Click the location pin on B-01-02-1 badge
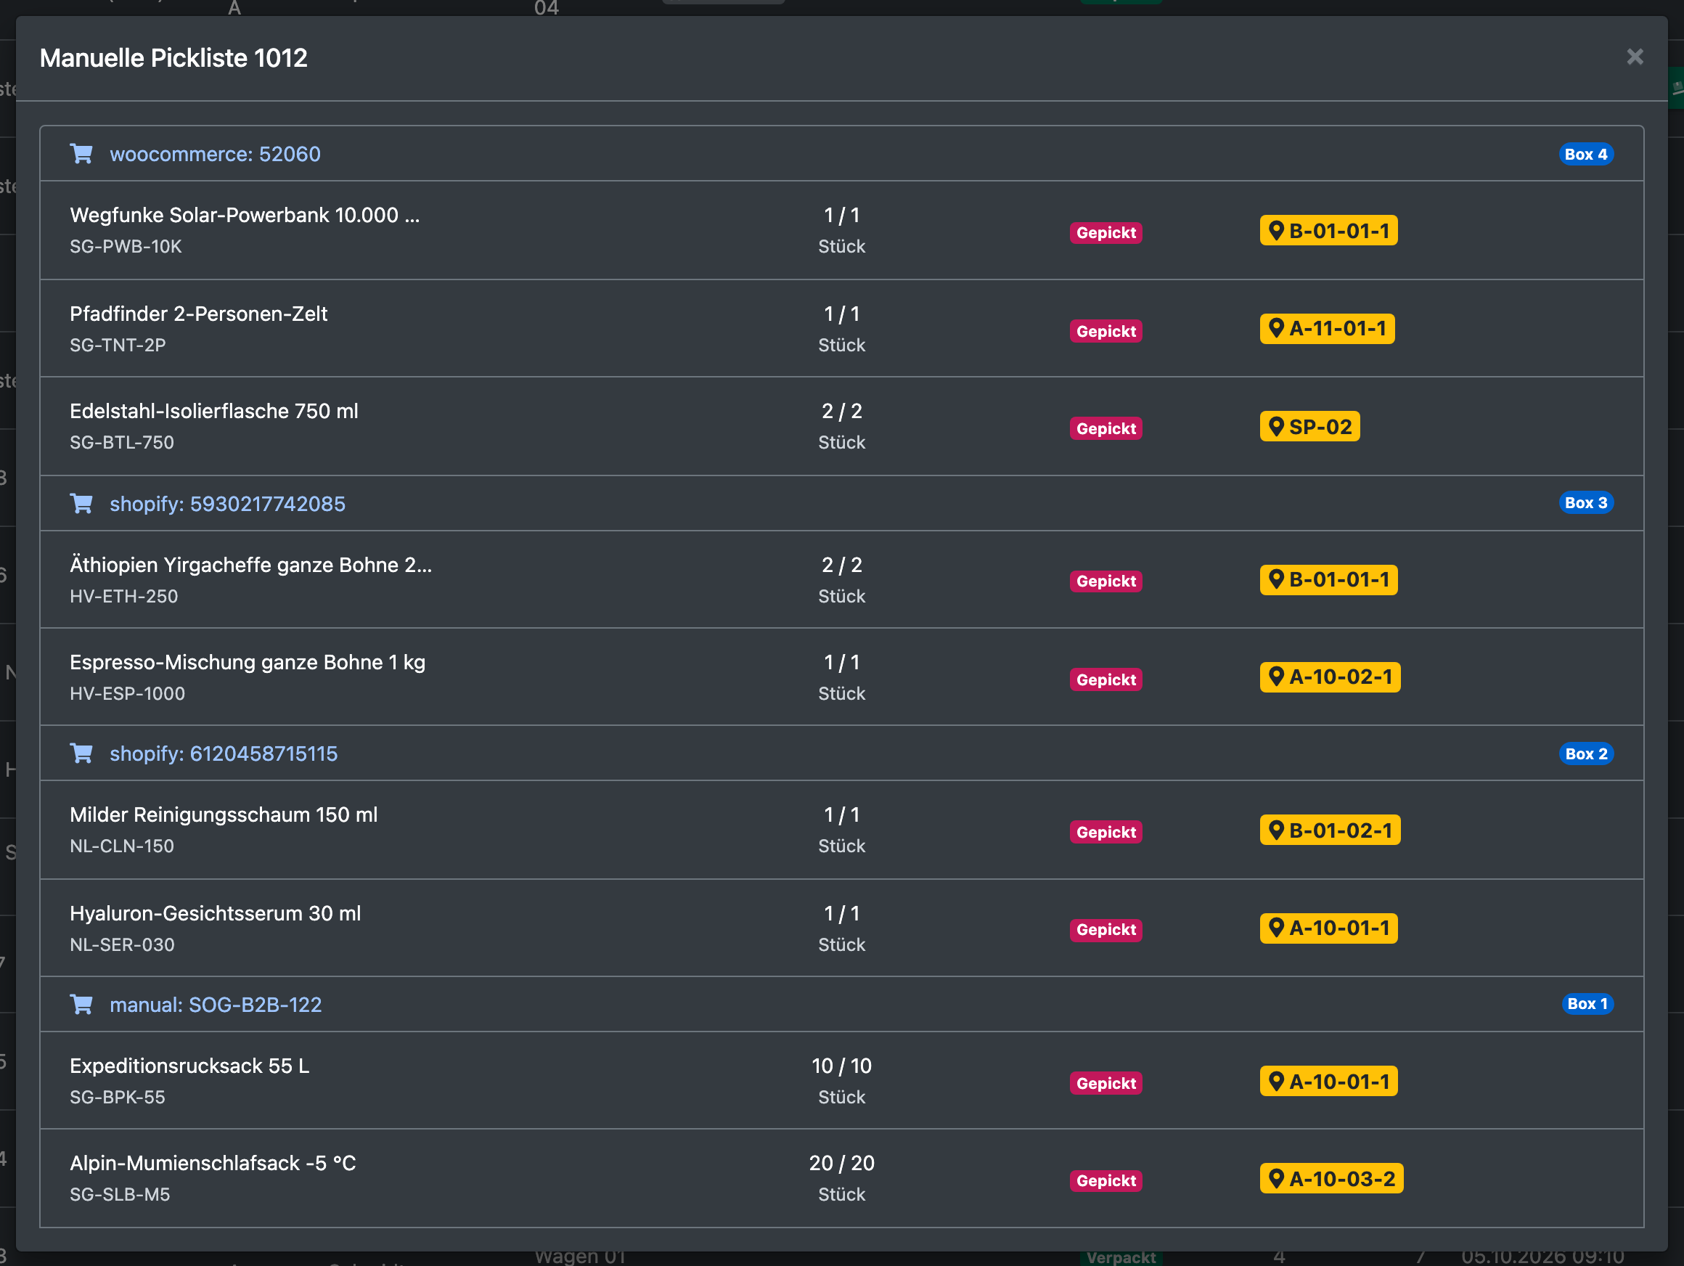Viewport: 1684px width, 1266px height. pyautogui.click(x=1277, y=830)
